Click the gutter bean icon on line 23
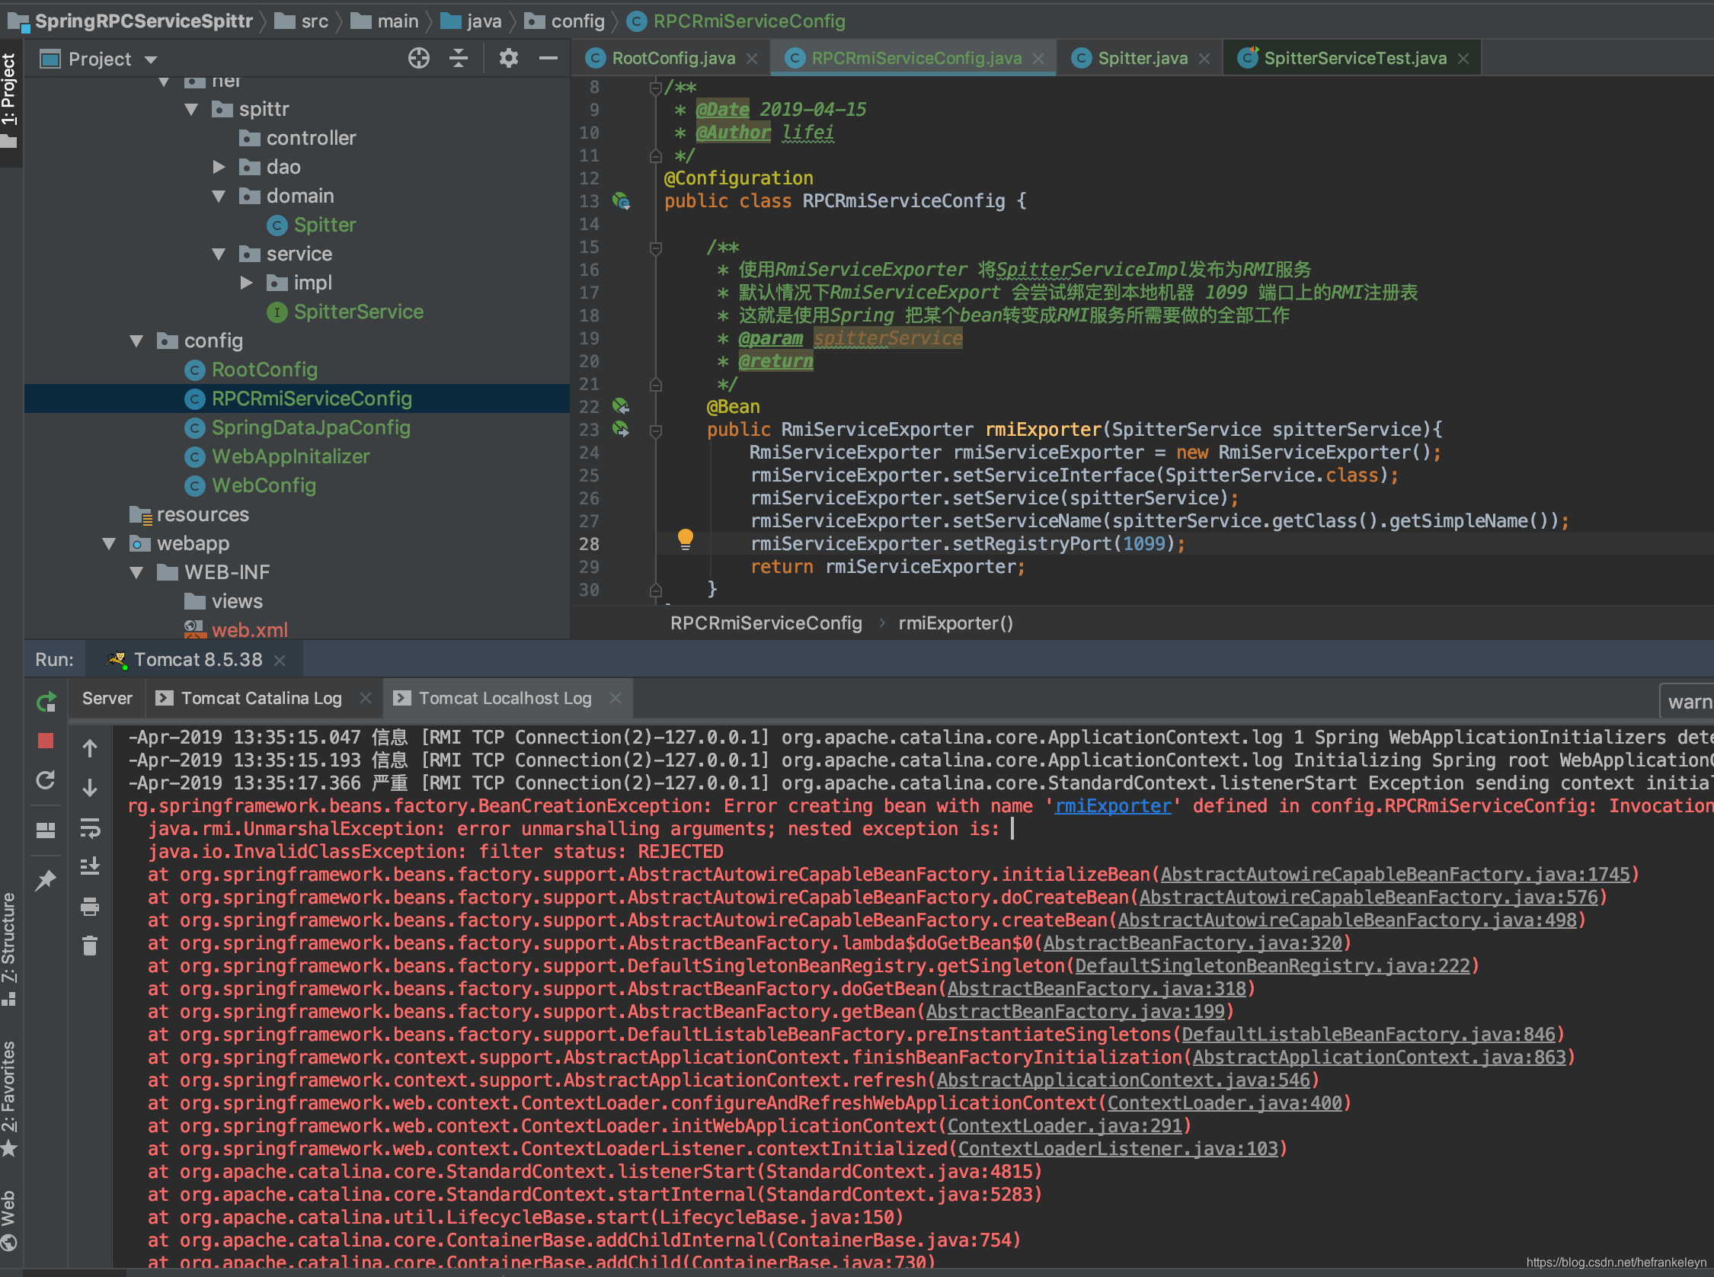1714x1277 pixels. pyautogui.click(x=622, y=429)
